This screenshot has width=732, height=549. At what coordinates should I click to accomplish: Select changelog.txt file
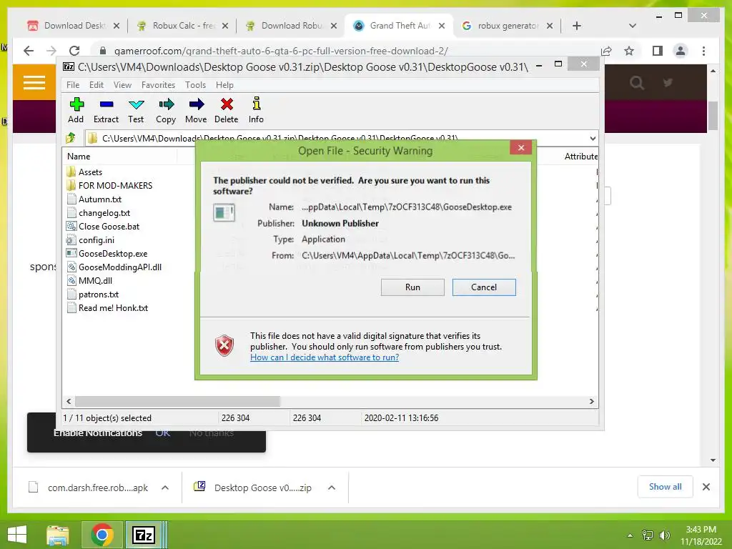pyautogui.click(x=99, y=213)
